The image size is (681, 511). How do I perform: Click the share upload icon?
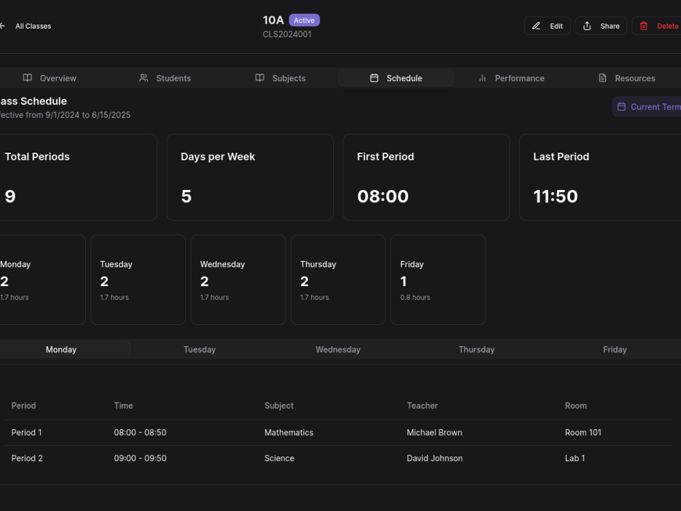(587, 26)
